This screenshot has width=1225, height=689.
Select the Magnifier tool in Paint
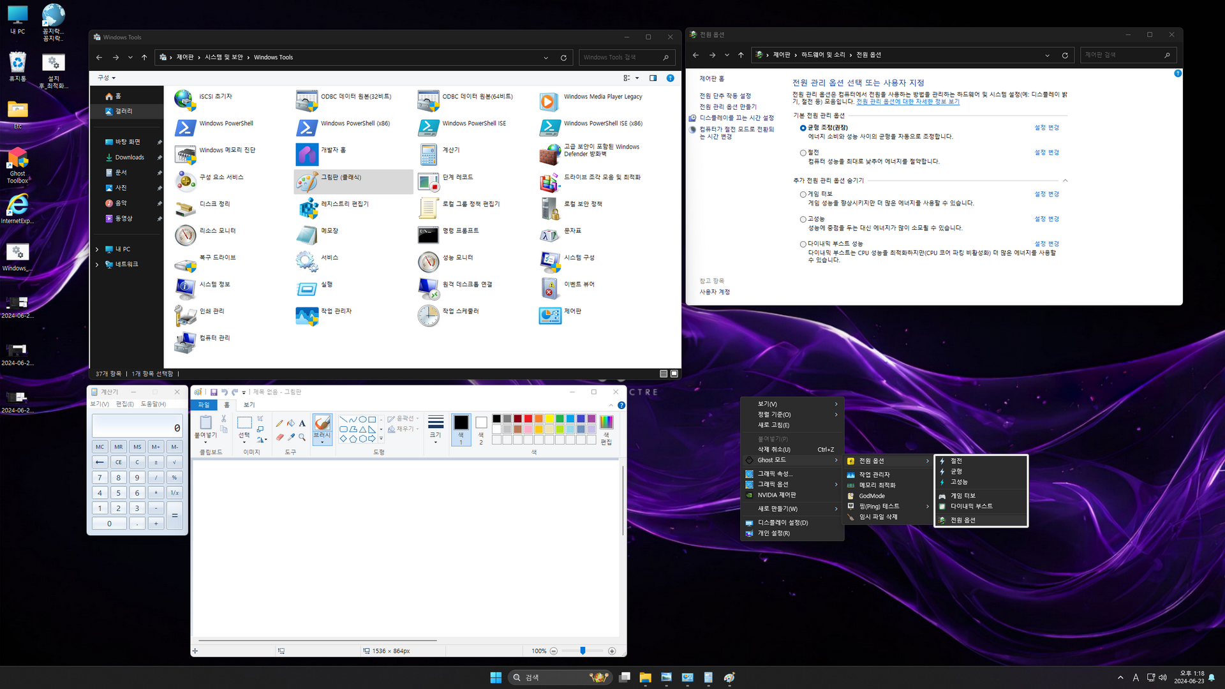(x=302, y=437)
